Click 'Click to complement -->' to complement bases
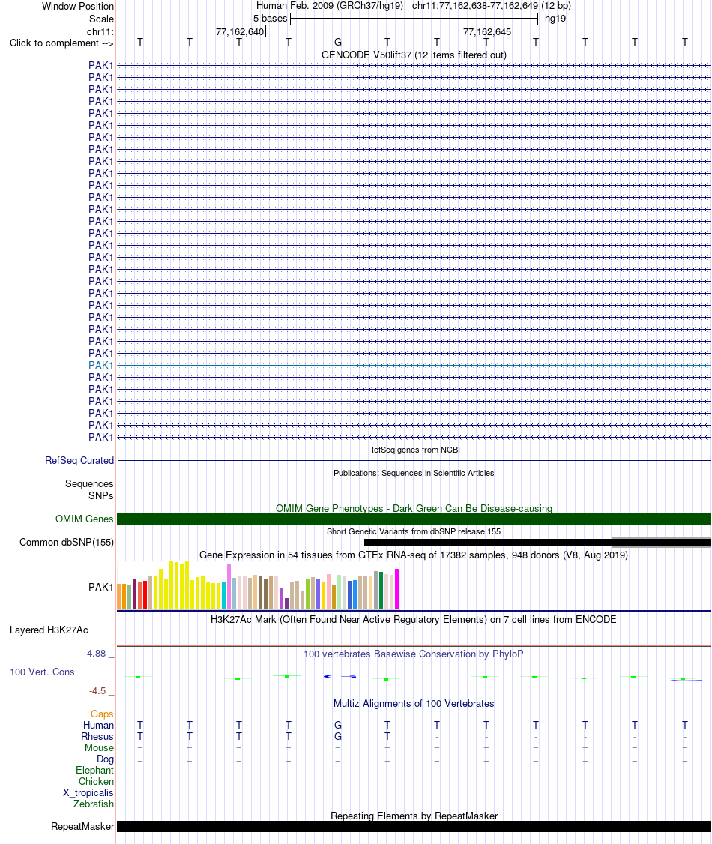 [61, 43]
